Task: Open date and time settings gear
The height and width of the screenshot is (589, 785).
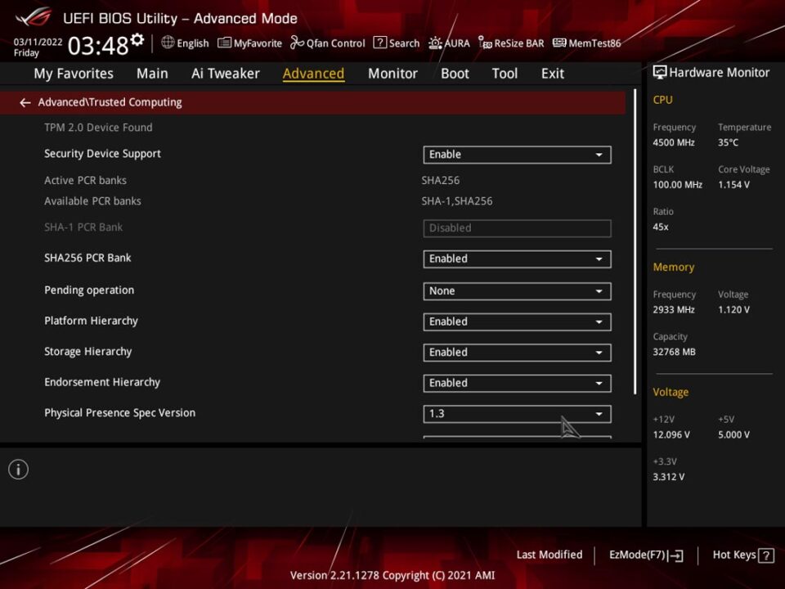Action: pyautogui.click(x=137, y=39)
